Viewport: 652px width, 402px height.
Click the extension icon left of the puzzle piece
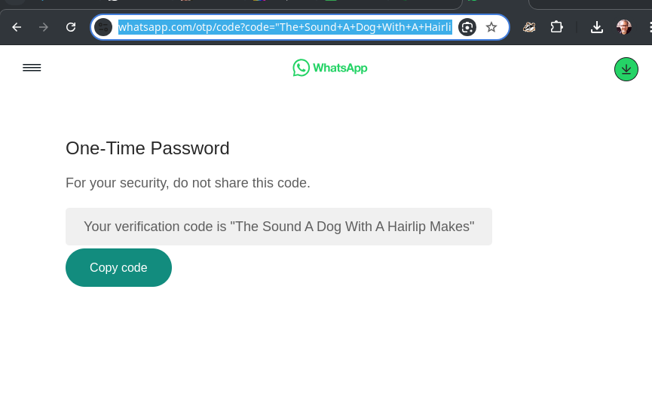[530, 27]
